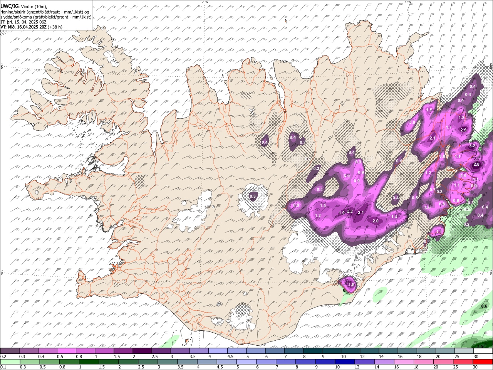Click the lower legend pale green swatch between 0.1 and 0.3
The image size is (493, 370).
coord(10,362)
